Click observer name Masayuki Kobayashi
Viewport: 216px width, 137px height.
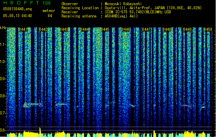pyautogui.click(x=123, y=4)
